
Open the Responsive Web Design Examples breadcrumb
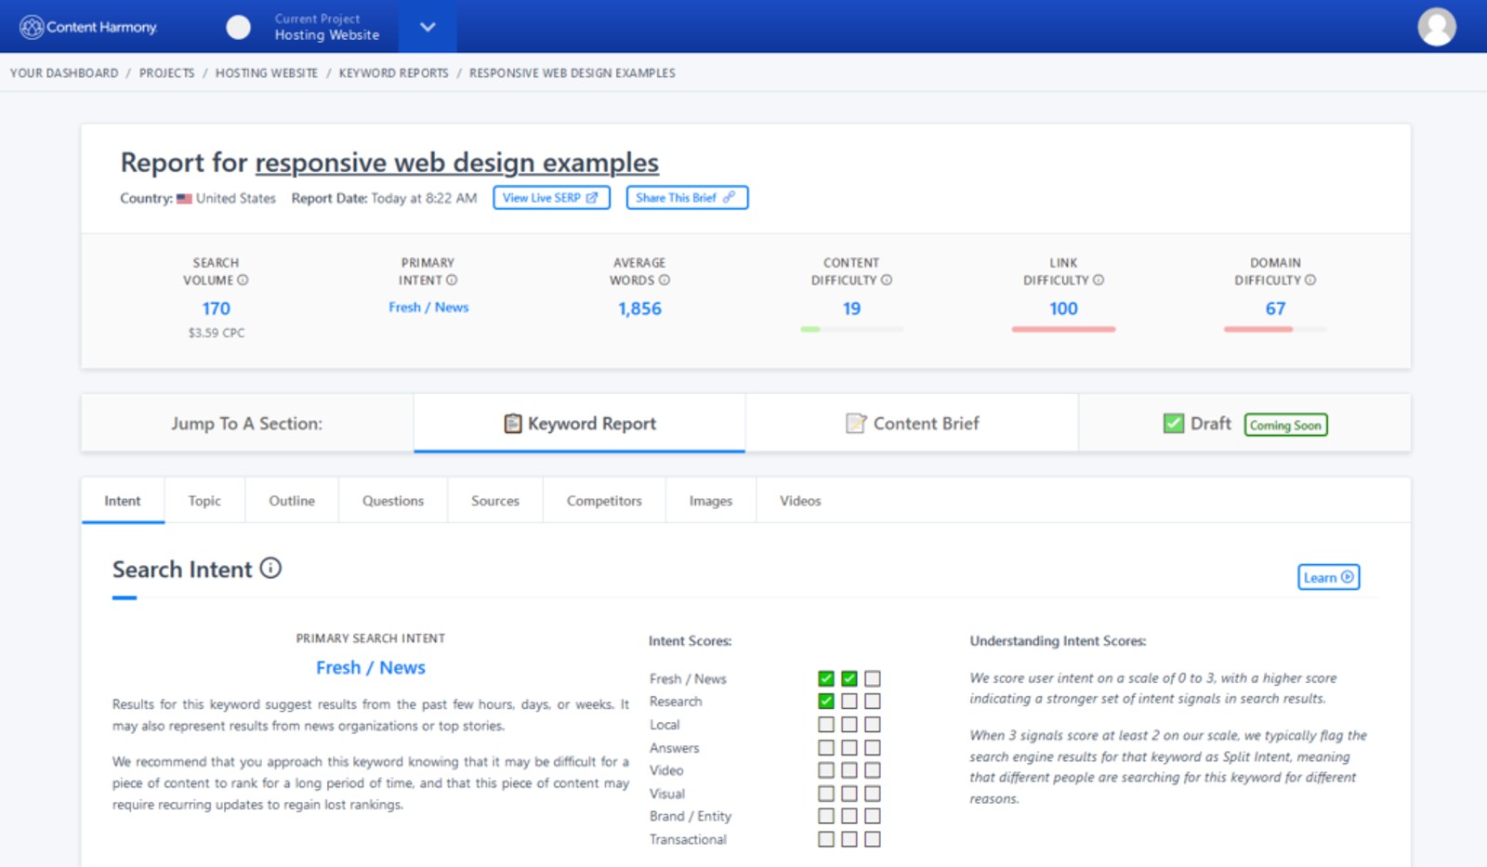[x=572, y=73]
